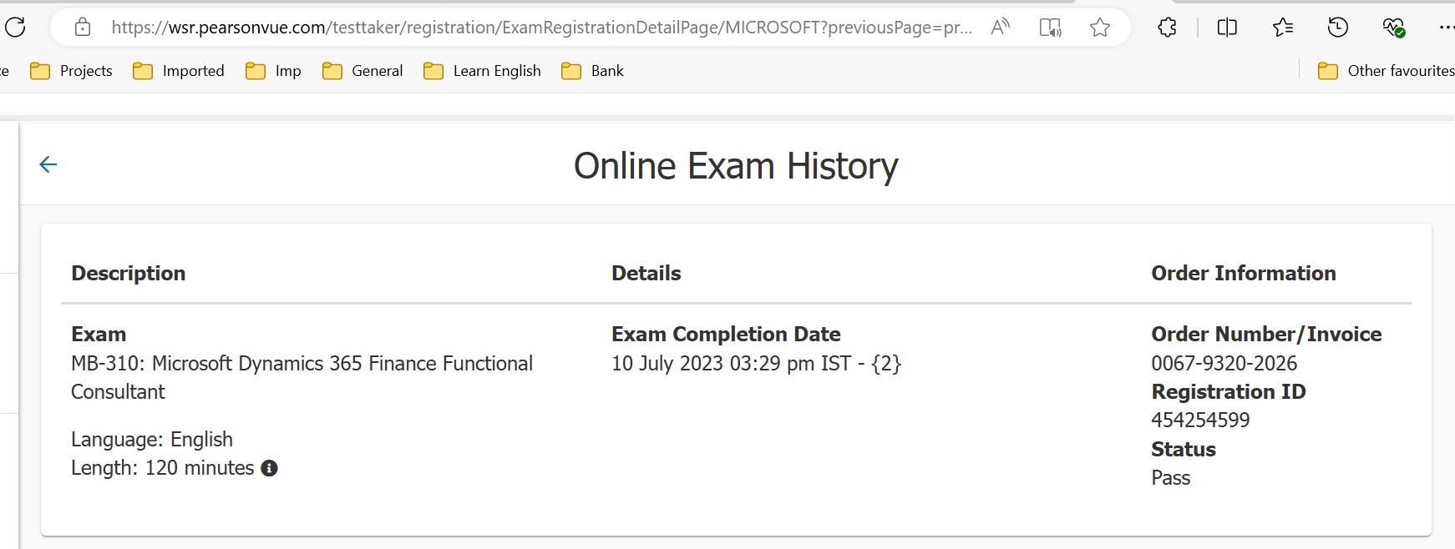Select the Online Exam History heading

coord(736,166)
